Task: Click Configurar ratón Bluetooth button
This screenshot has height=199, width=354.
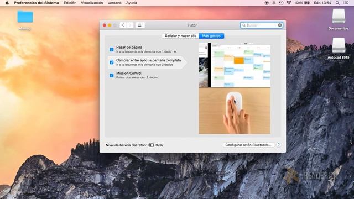Action: pos(248,145)
